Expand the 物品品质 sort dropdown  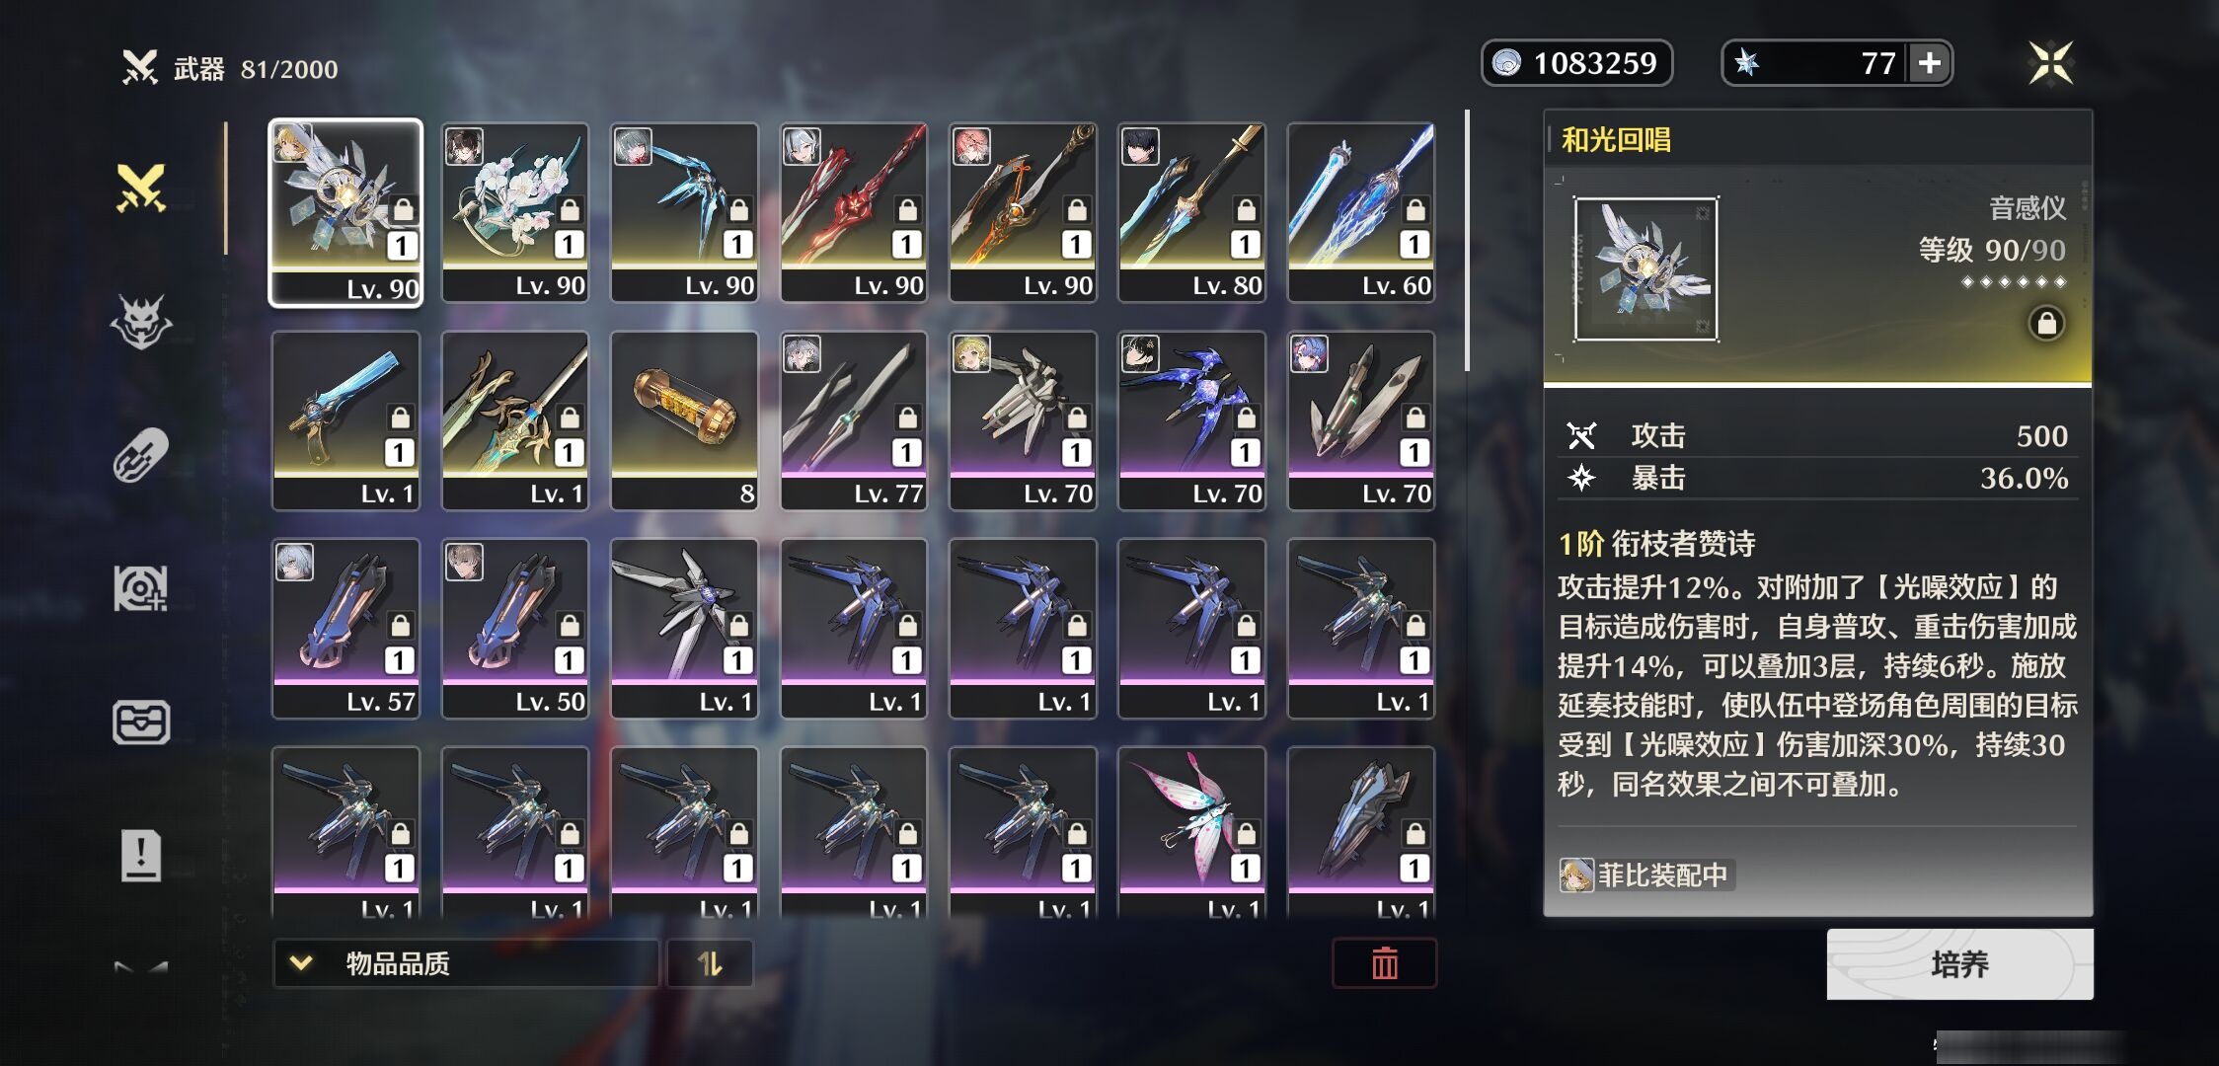point(466,963)
